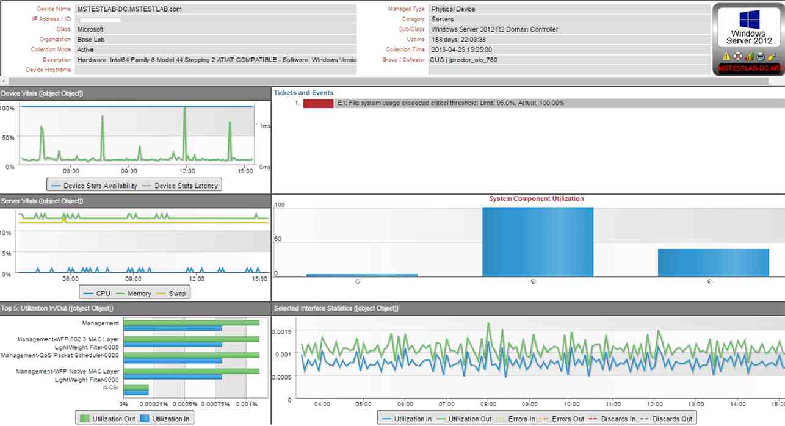The image size is (785, 426).
Task: Click the Top 5 Utilization In/Out header
Action: point(135,309)
